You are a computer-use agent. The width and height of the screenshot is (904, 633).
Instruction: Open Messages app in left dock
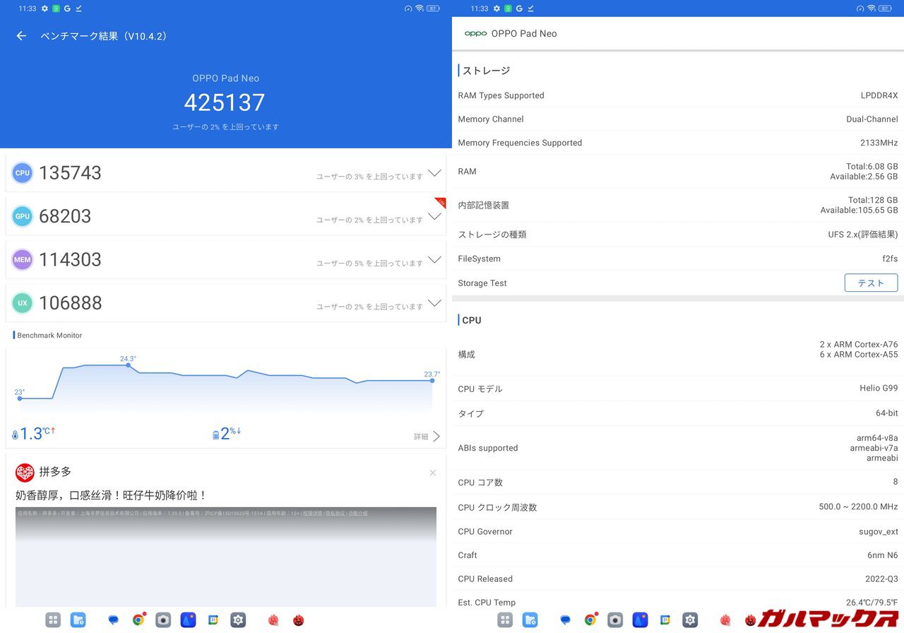[113, 620]
